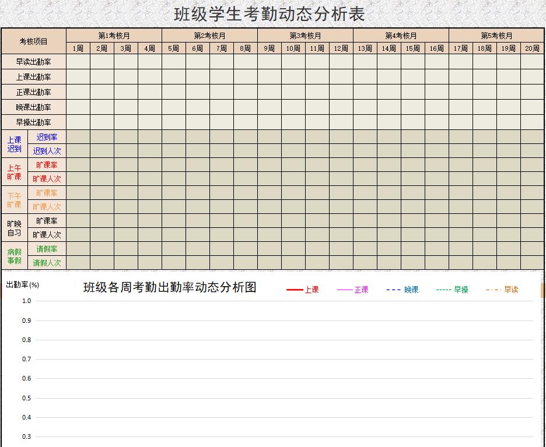Click the blue dashed 晚课 legend icon

(x=394, y=290)
